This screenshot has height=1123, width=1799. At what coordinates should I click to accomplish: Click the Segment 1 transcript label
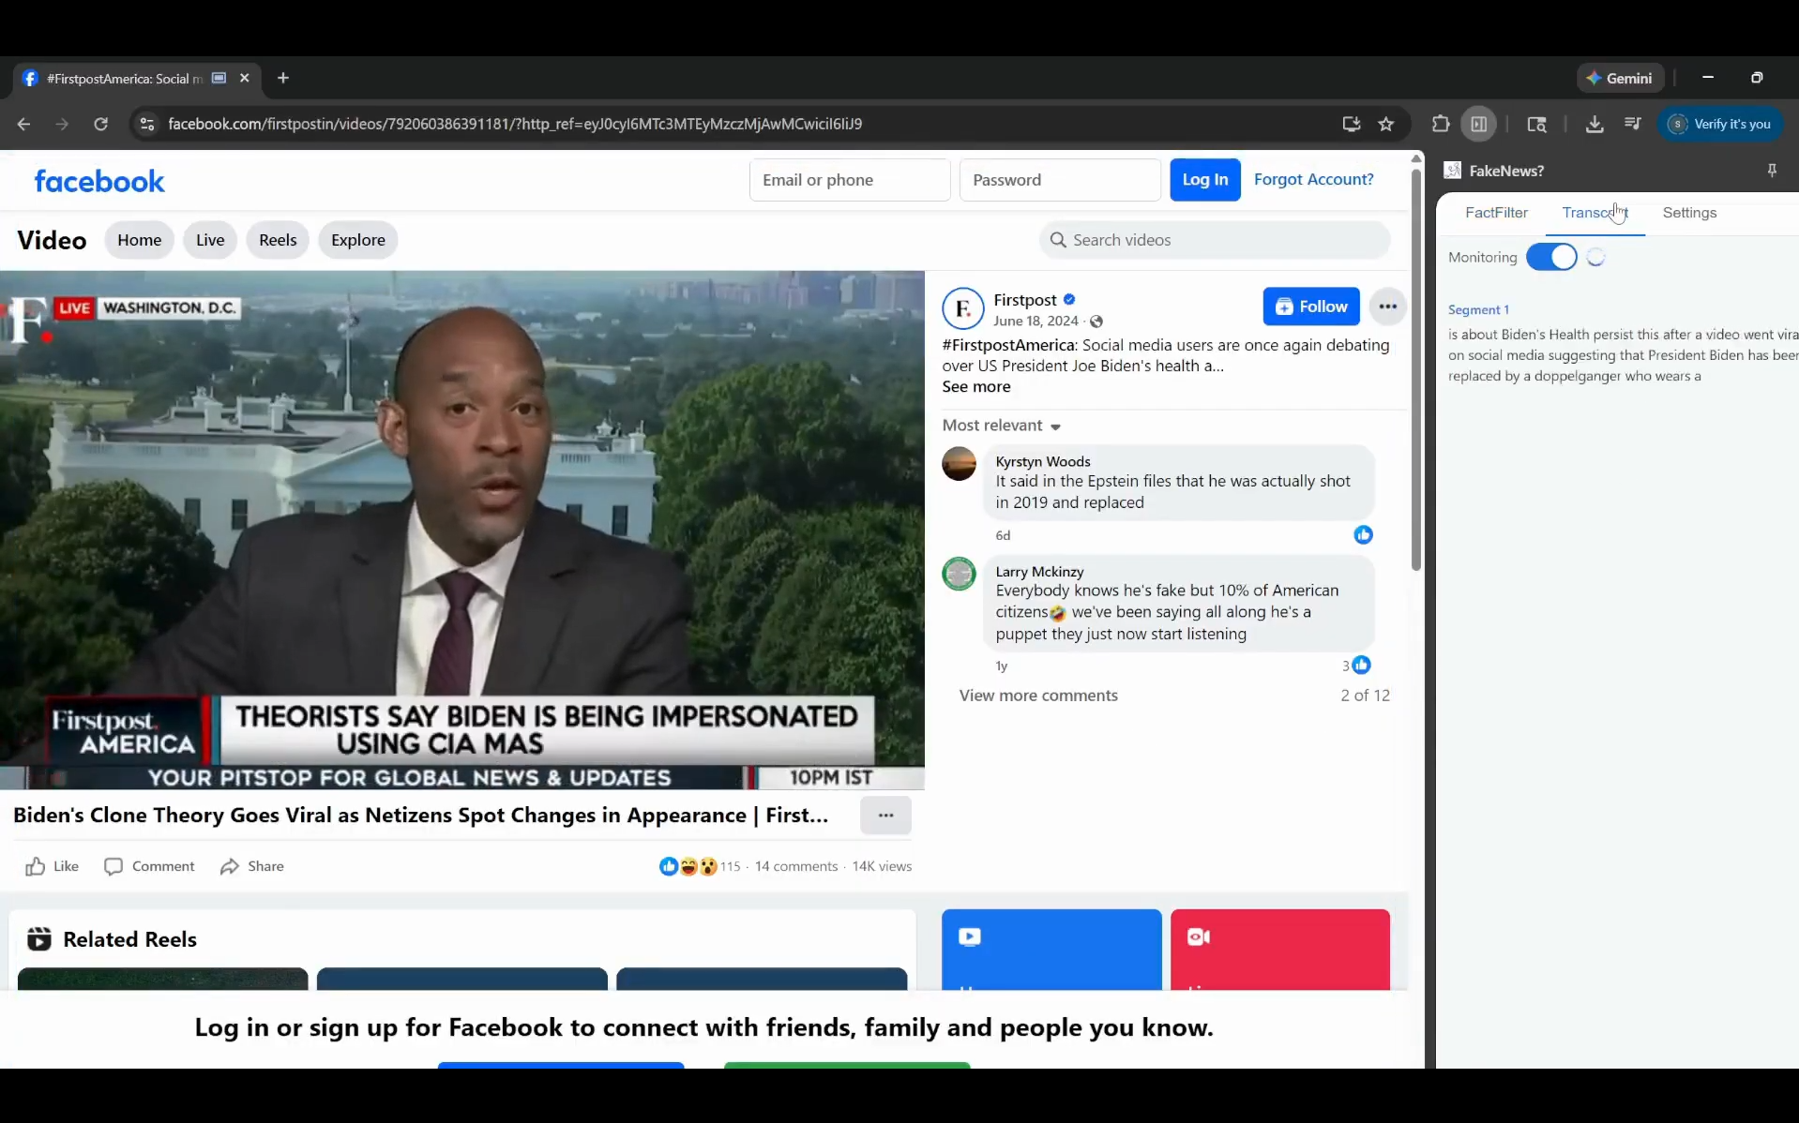pyautogui.click(x=1478, y=310)
